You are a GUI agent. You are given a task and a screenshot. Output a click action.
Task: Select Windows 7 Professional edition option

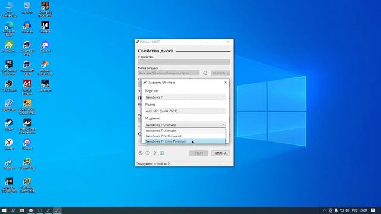click(185, 136)
